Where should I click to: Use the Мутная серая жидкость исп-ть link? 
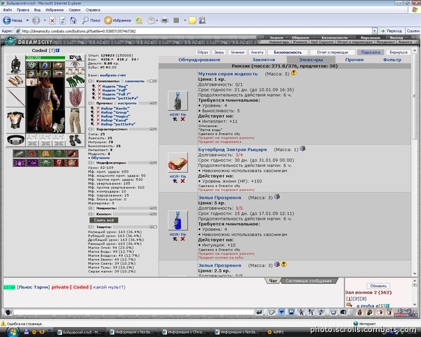[x=178, y=114]
